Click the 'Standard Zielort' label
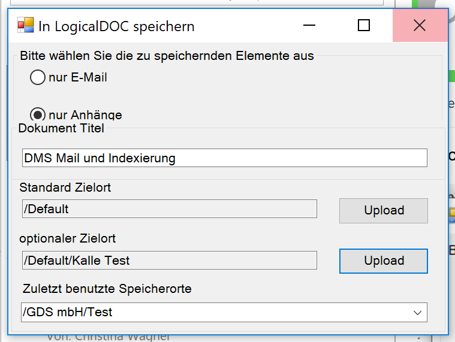This screenshot has width=455, height=342. (65, 187)
